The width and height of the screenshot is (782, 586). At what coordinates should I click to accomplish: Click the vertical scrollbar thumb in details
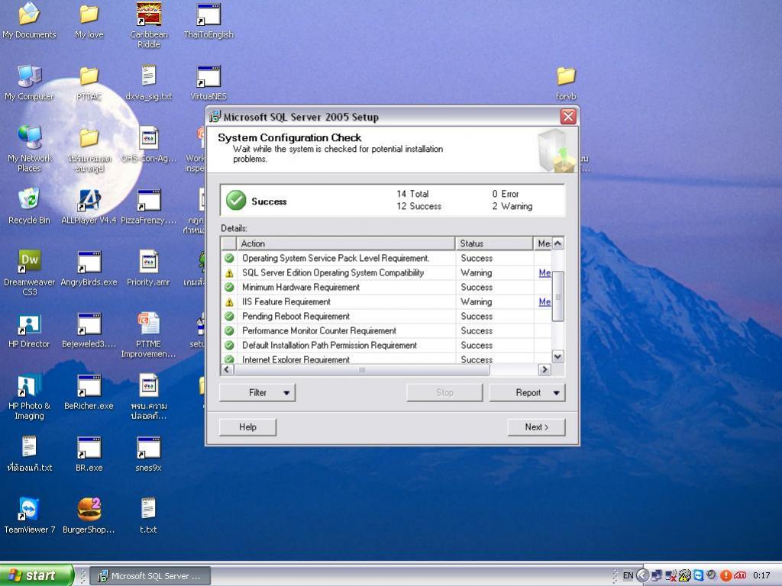point(558,297)
